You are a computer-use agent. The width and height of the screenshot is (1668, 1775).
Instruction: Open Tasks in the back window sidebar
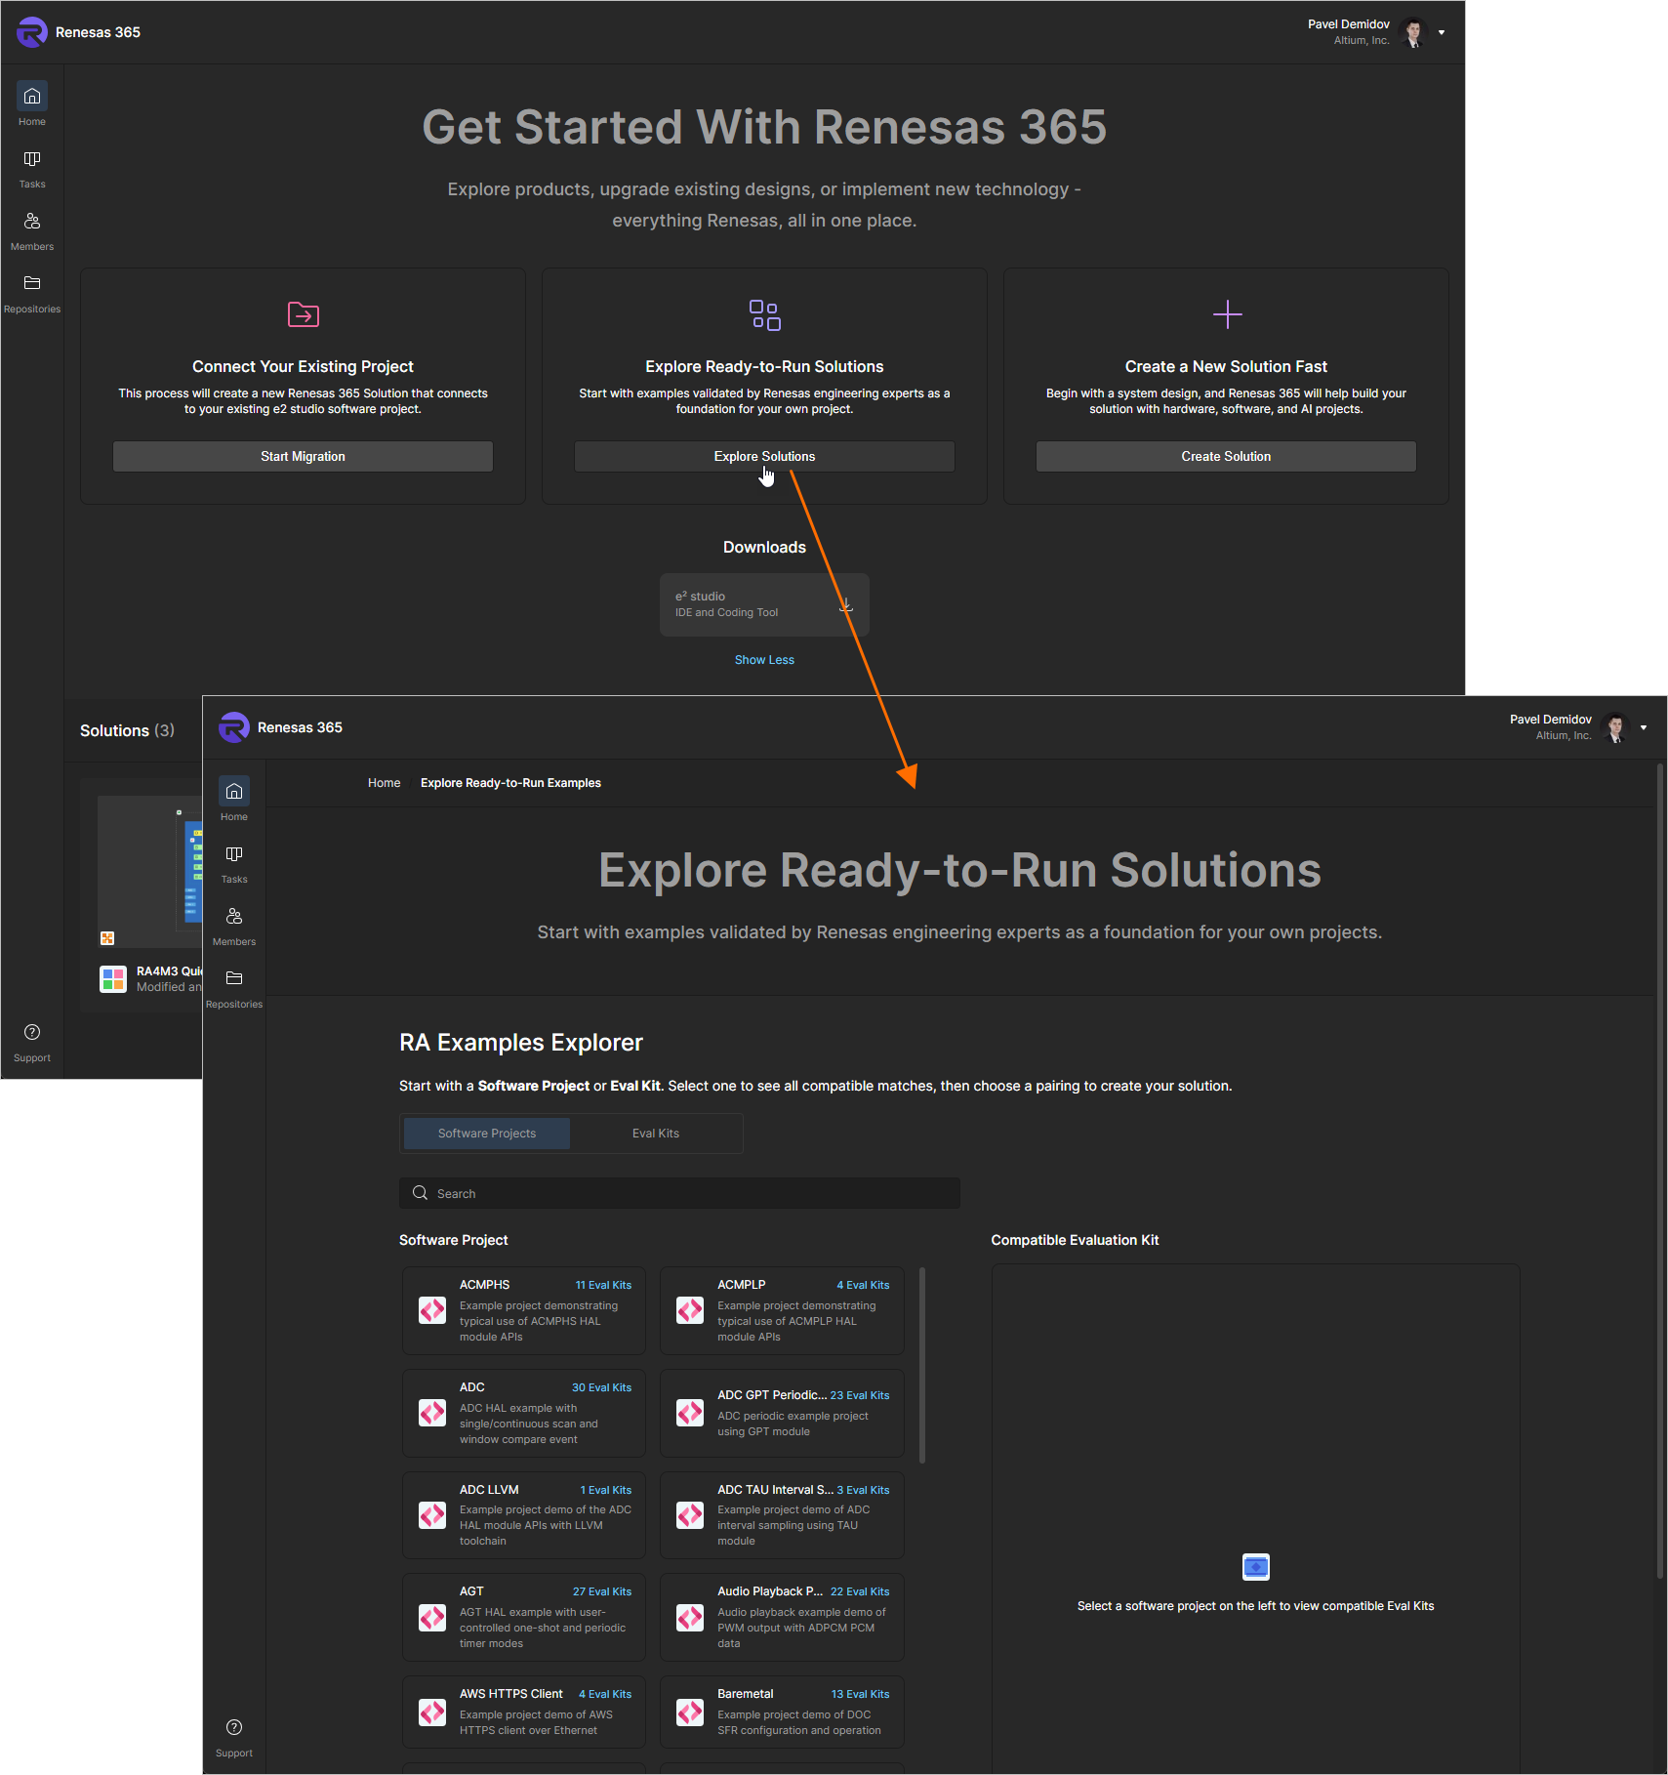coord(32,168)
